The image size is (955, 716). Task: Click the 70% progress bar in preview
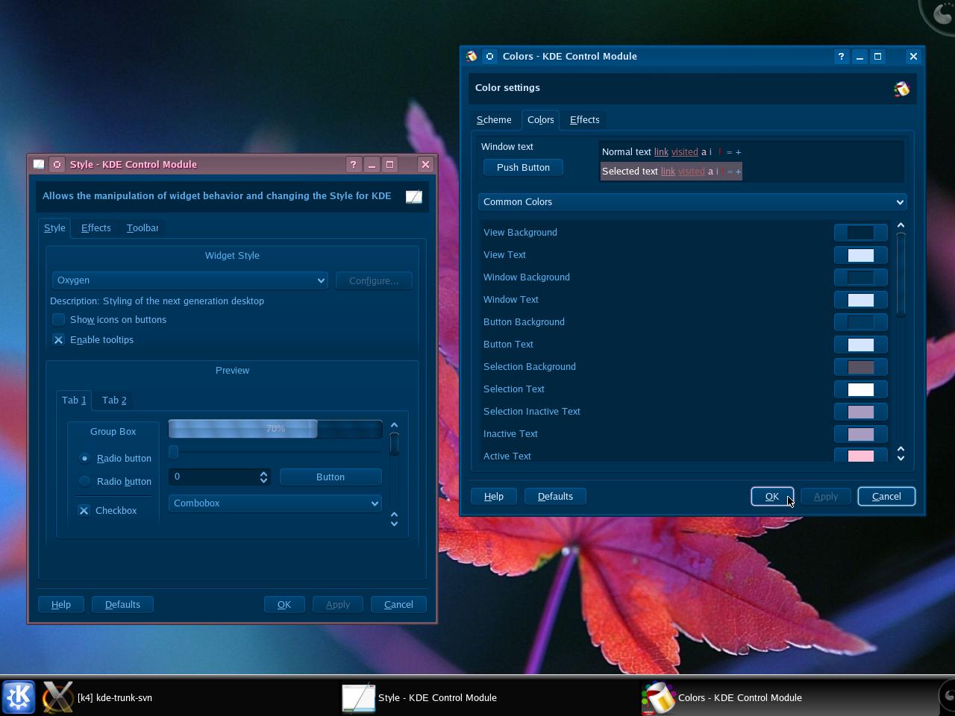click(275, 429)
